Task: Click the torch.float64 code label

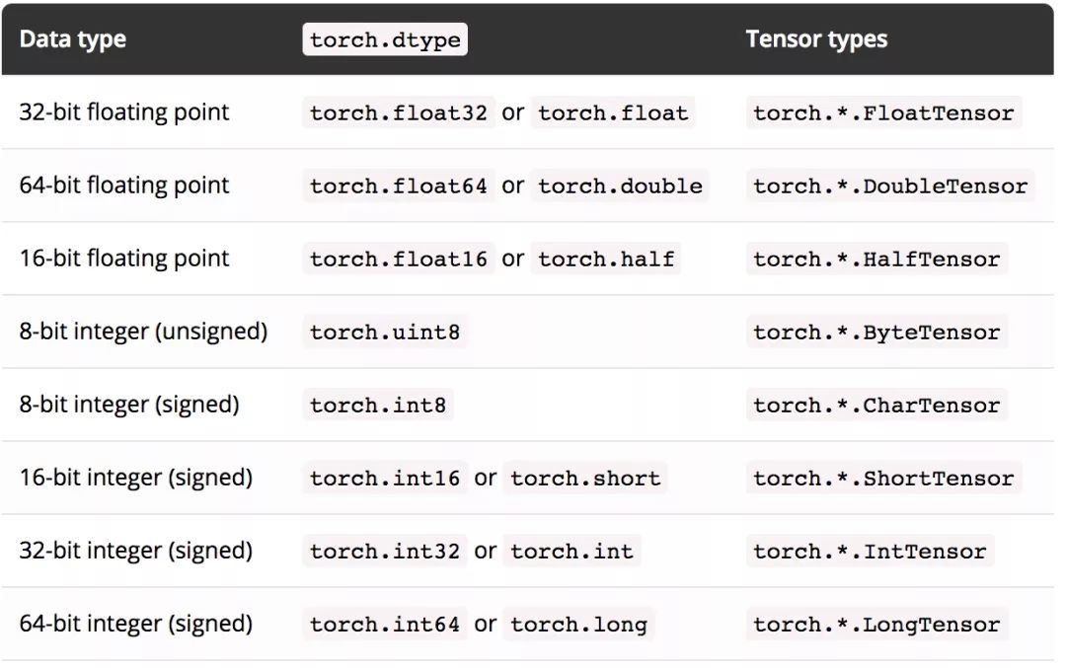Action: click(399, 186)
